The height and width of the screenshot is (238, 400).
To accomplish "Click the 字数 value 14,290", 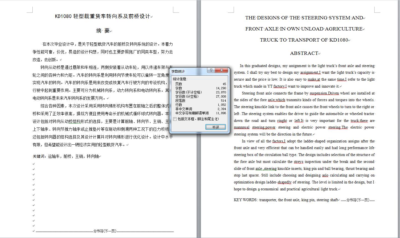I will click(221, 88).
